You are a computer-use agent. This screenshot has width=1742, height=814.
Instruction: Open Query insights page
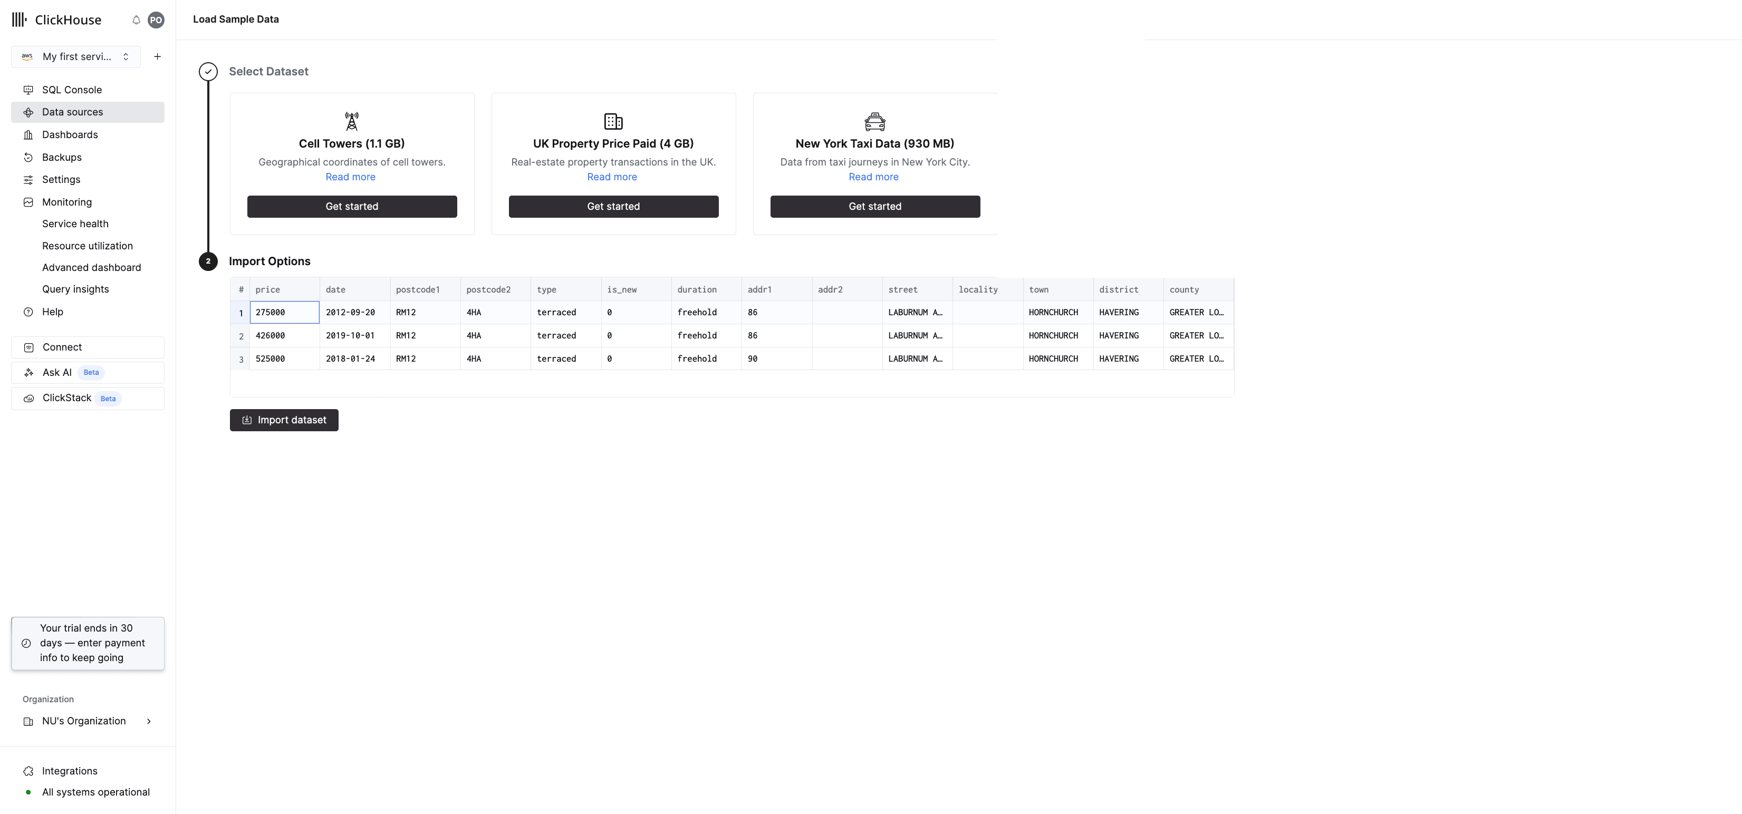[75, 289]
